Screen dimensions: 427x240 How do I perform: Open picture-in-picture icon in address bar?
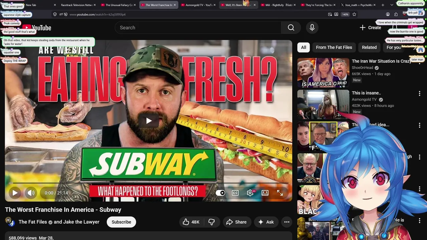[x=330, y=14]
